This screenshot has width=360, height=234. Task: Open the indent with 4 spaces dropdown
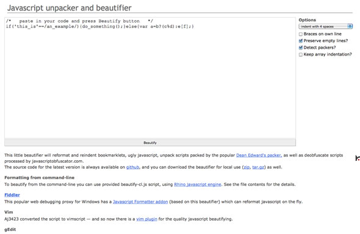click(x=326, y=26)
